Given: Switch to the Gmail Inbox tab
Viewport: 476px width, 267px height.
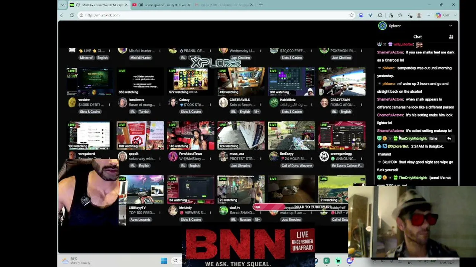Looking at the screenshot, I should [x=224, y=5].
